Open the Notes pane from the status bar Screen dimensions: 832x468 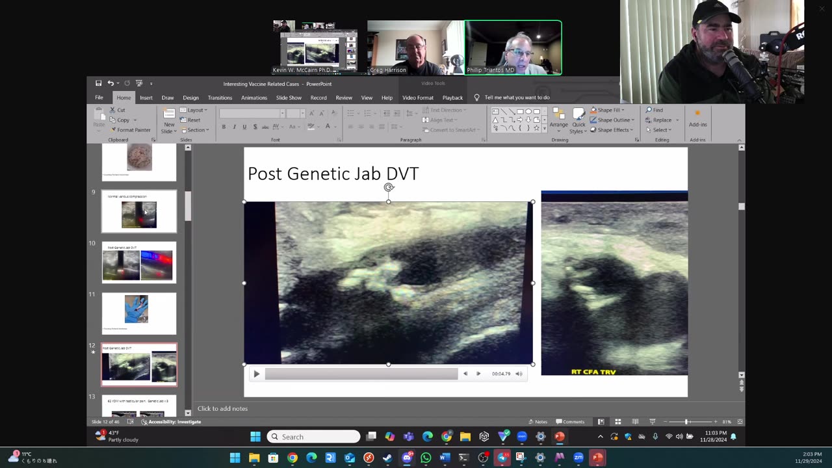tap(538, 422)
